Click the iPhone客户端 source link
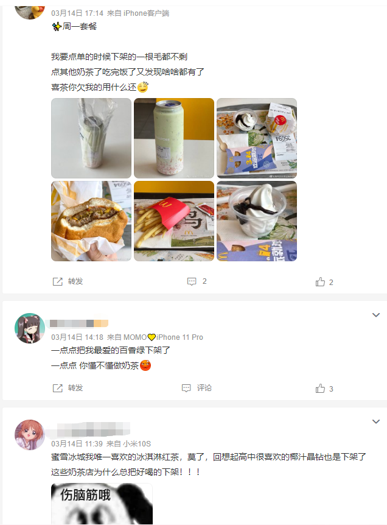This screenshot has height=525, width=387. pos(146,13)
